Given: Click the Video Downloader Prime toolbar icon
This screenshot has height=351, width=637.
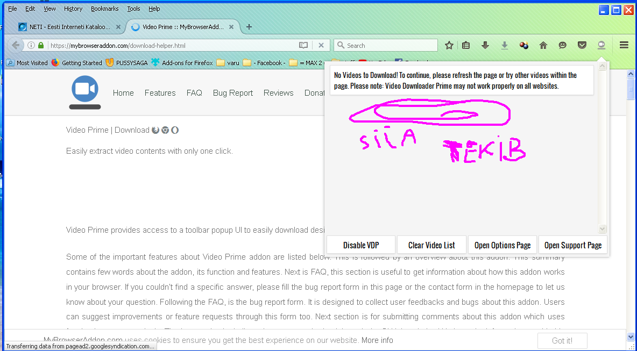Looking at the screenshot, I should click(x=601, y=46).
